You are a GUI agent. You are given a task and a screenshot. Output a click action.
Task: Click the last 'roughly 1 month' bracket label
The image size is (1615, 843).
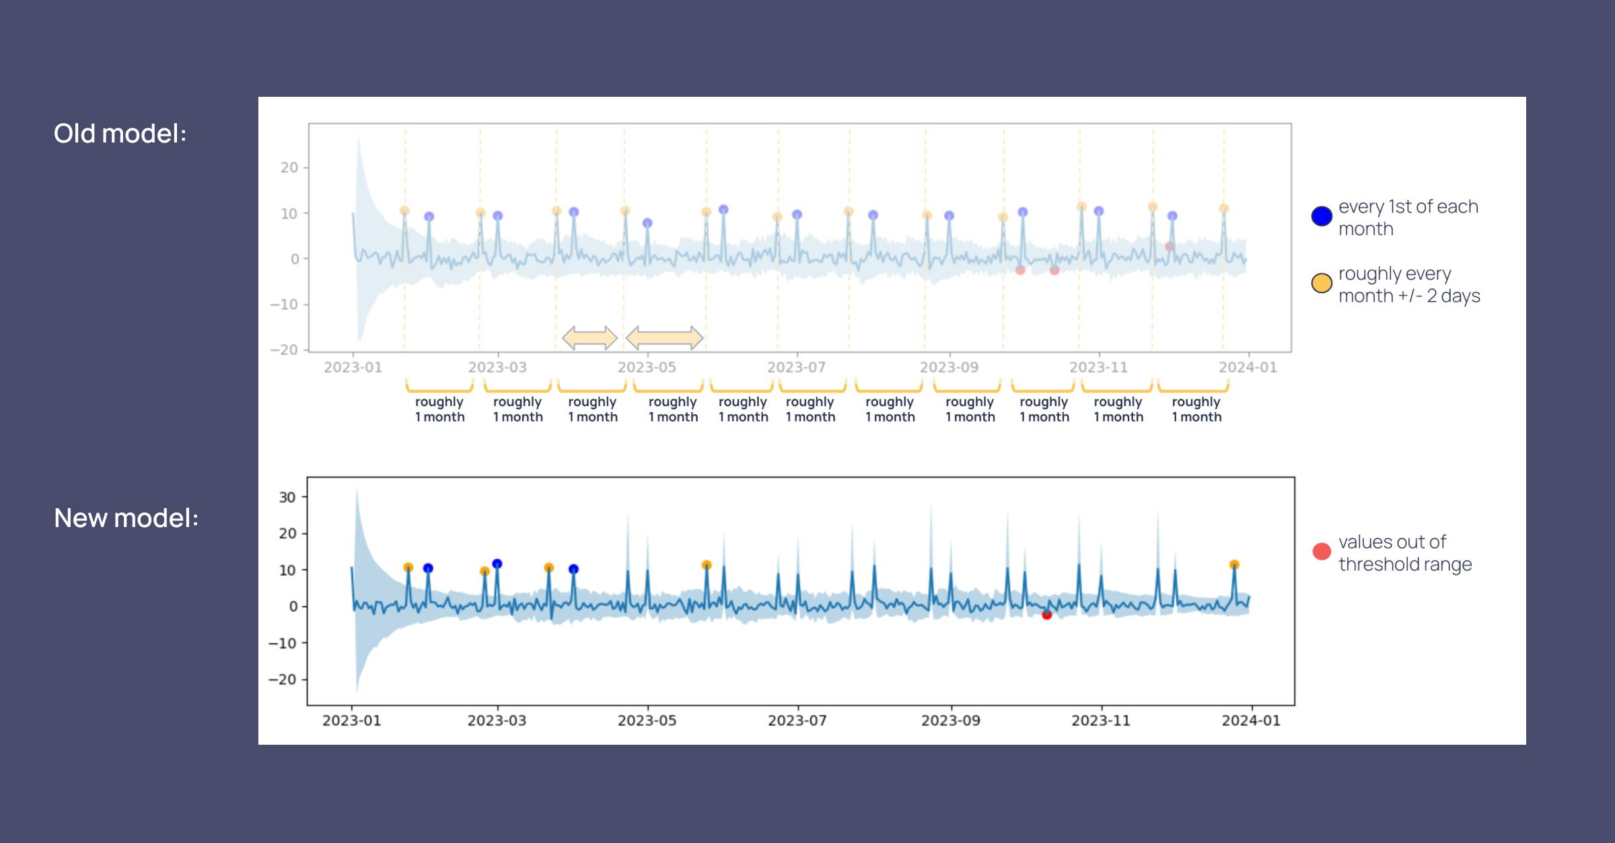coord(1196,409)
